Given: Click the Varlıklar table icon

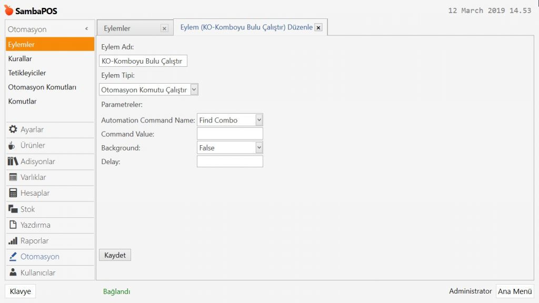Looking at the screenshot, I should [13, 177].
